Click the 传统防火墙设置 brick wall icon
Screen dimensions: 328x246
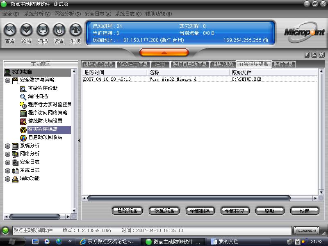coord(23,121)
